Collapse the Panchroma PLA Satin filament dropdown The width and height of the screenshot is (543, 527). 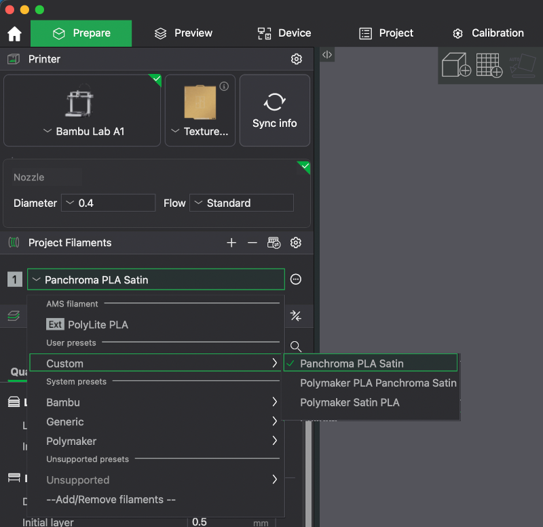pos(156,279)
